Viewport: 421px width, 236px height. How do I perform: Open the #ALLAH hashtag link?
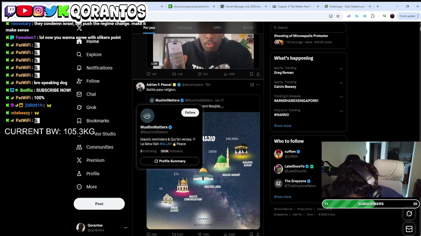166,144
